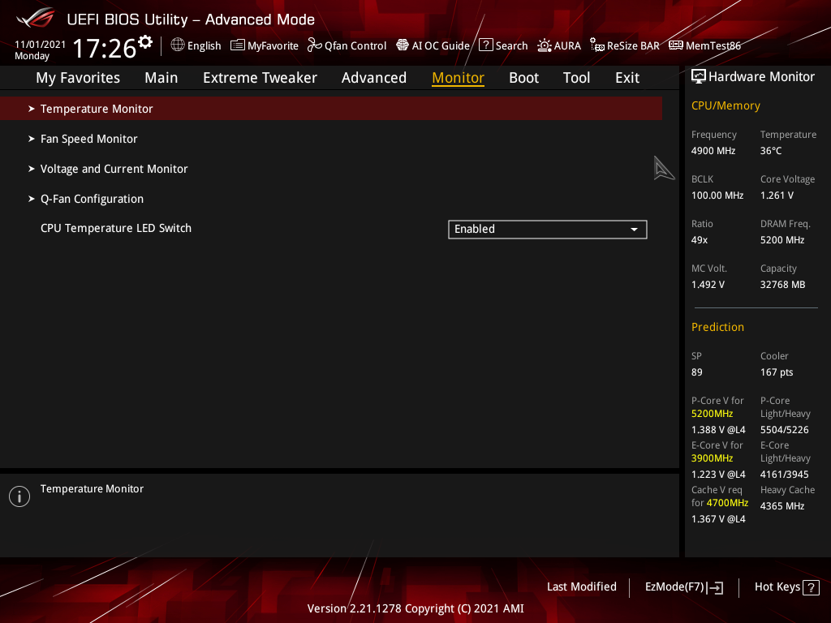Image resolution: width=831 pixels, height=623 pixels.
Task: Open the AURA label
Action: 567,46
